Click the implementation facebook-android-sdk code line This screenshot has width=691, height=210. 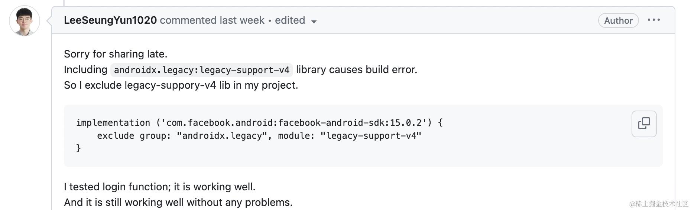click(259, 123)
